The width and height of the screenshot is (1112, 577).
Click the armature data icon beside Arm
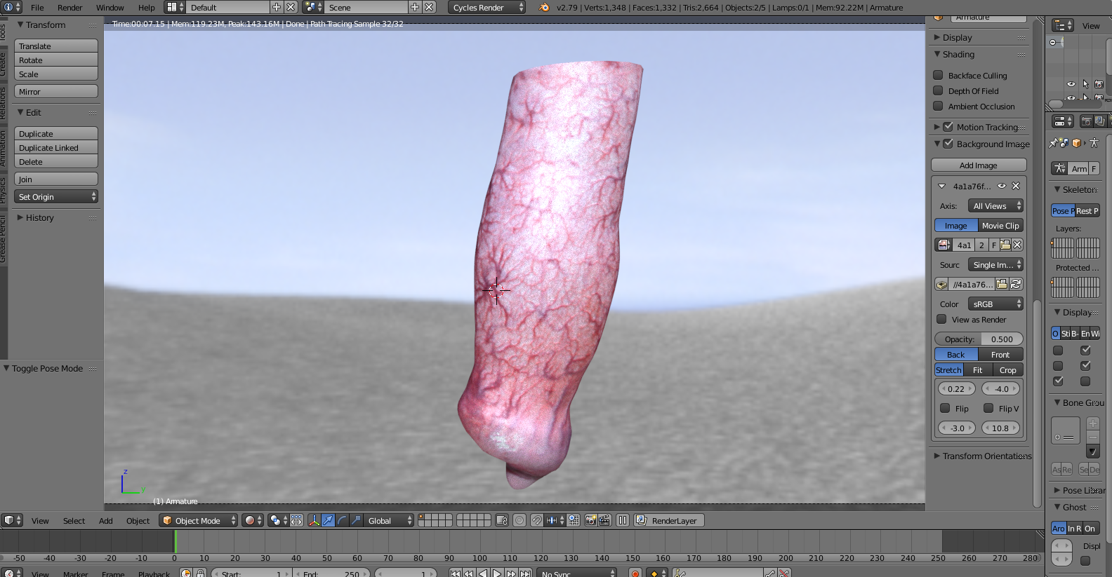tap(1059, 168)
